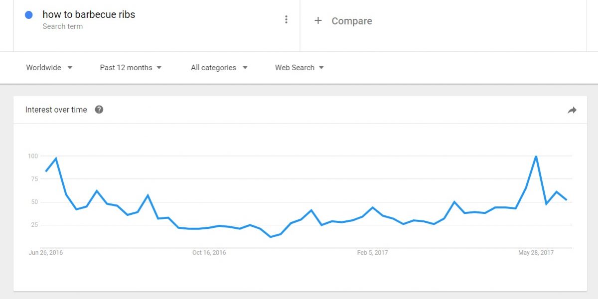Click the first data point of the line
Viewport: 598px width, 299px height.
46,171
